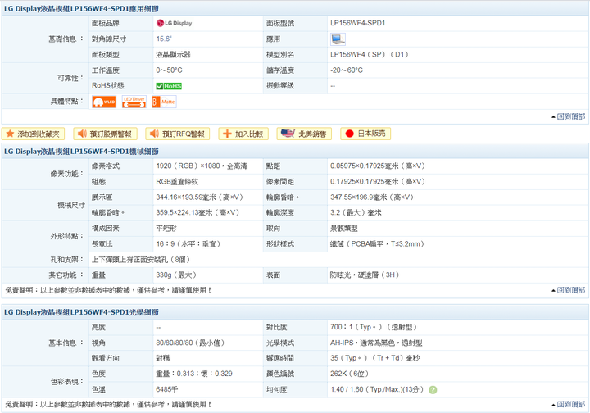Click the 262K (6位) color depth value
The image size is (590, 413).
(x=350, y=374)
